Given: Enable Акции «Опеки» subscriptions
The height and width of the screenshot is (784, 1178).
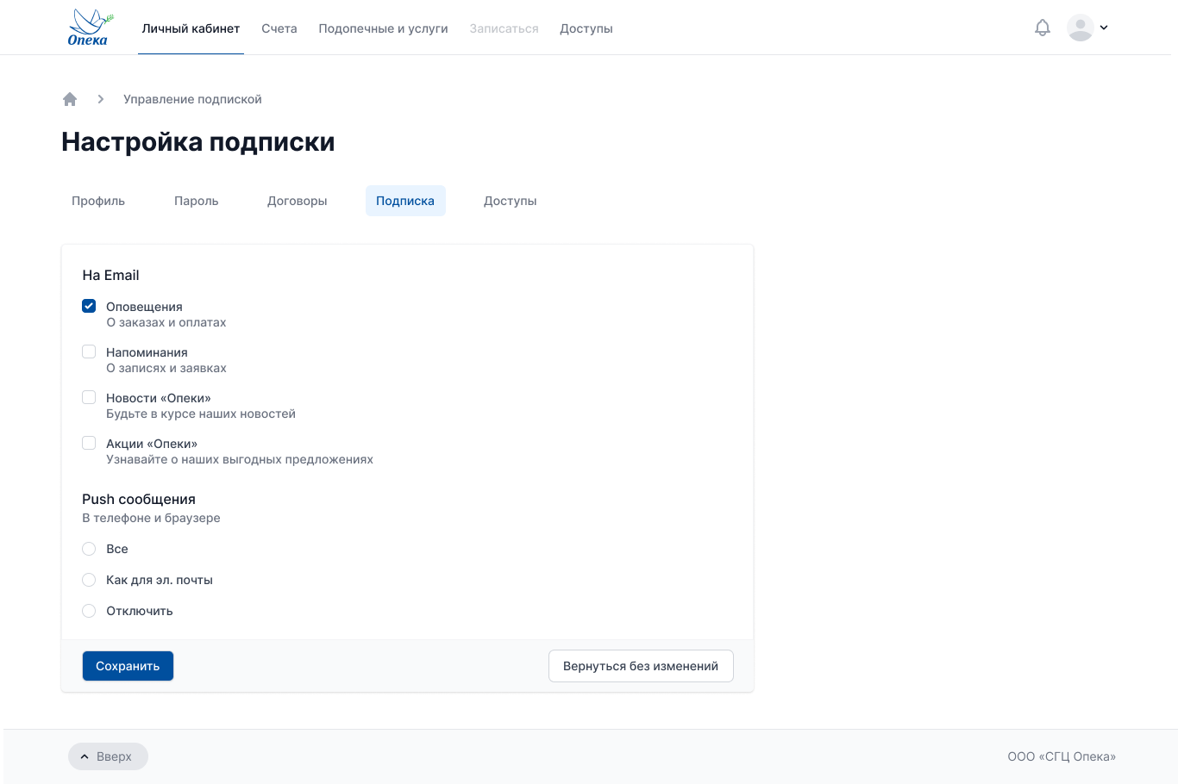Looking at the screenshot, I should 89,442.
